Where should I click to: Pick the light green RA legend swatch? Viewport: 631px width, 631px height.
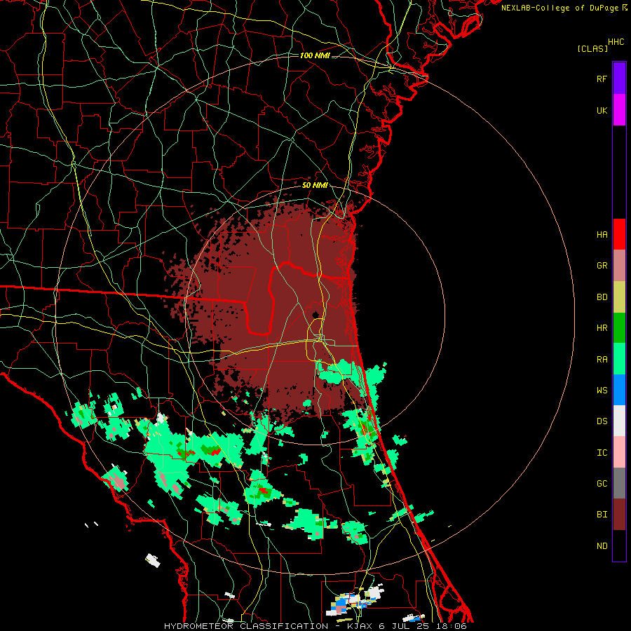point(619,359)
